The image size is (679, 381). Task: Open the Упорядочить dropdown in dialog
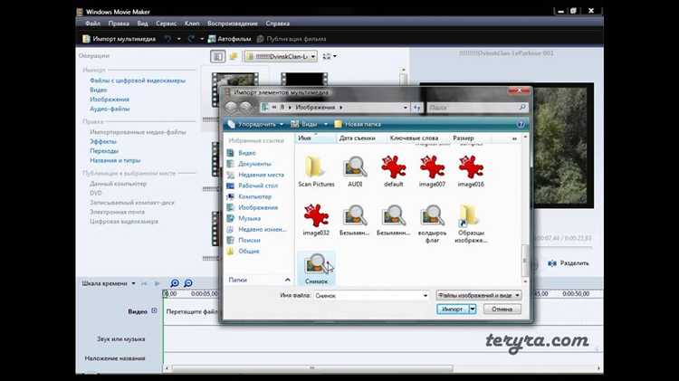click(x=255, y=123)
